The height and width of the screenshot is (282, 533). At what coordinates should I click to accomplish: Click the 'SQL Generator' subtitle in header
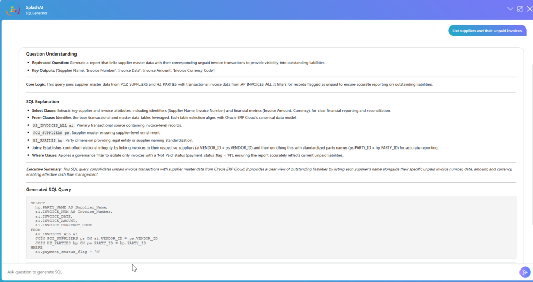[36, 13]
